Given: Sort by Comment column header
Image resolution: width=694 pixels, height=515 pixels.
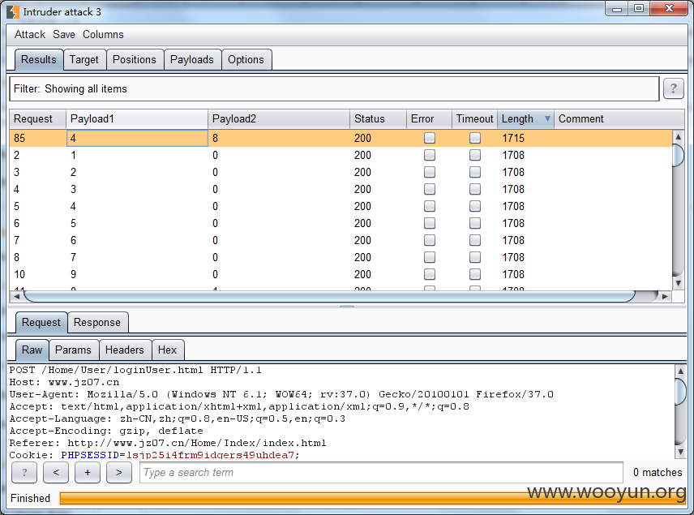Looking at the screenshot, I should 619,118.
